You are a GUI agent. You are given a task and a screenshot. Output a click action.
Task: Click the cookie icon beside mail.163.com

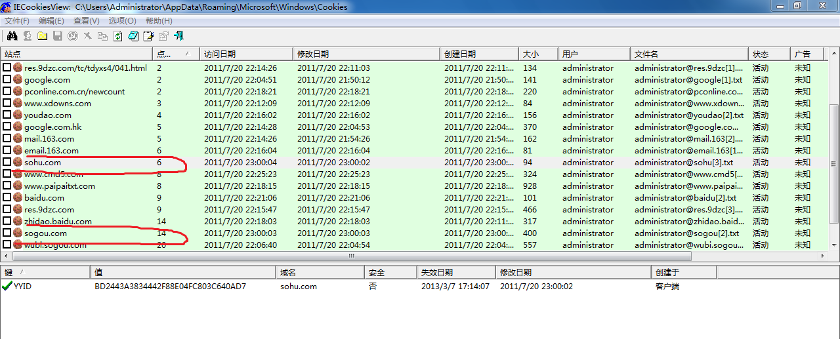point(18,138)
